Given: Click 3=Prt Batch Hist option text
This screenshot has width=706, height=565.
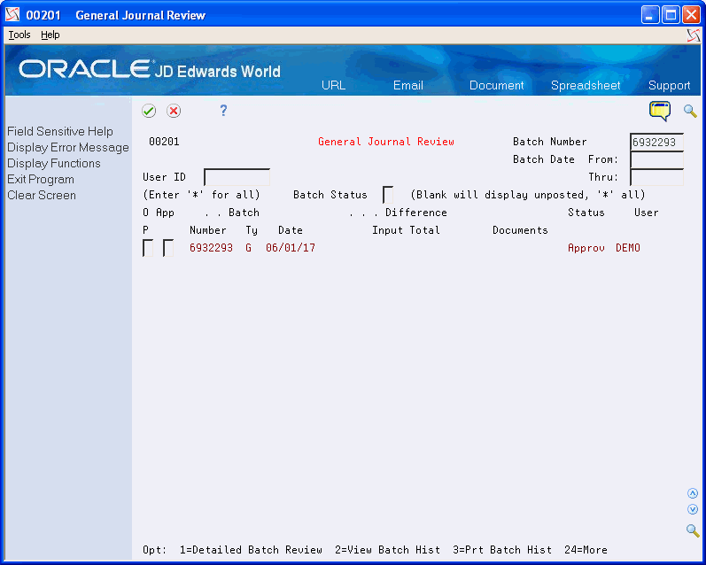Looking at the screenshot, I should (x=502, y=550).
